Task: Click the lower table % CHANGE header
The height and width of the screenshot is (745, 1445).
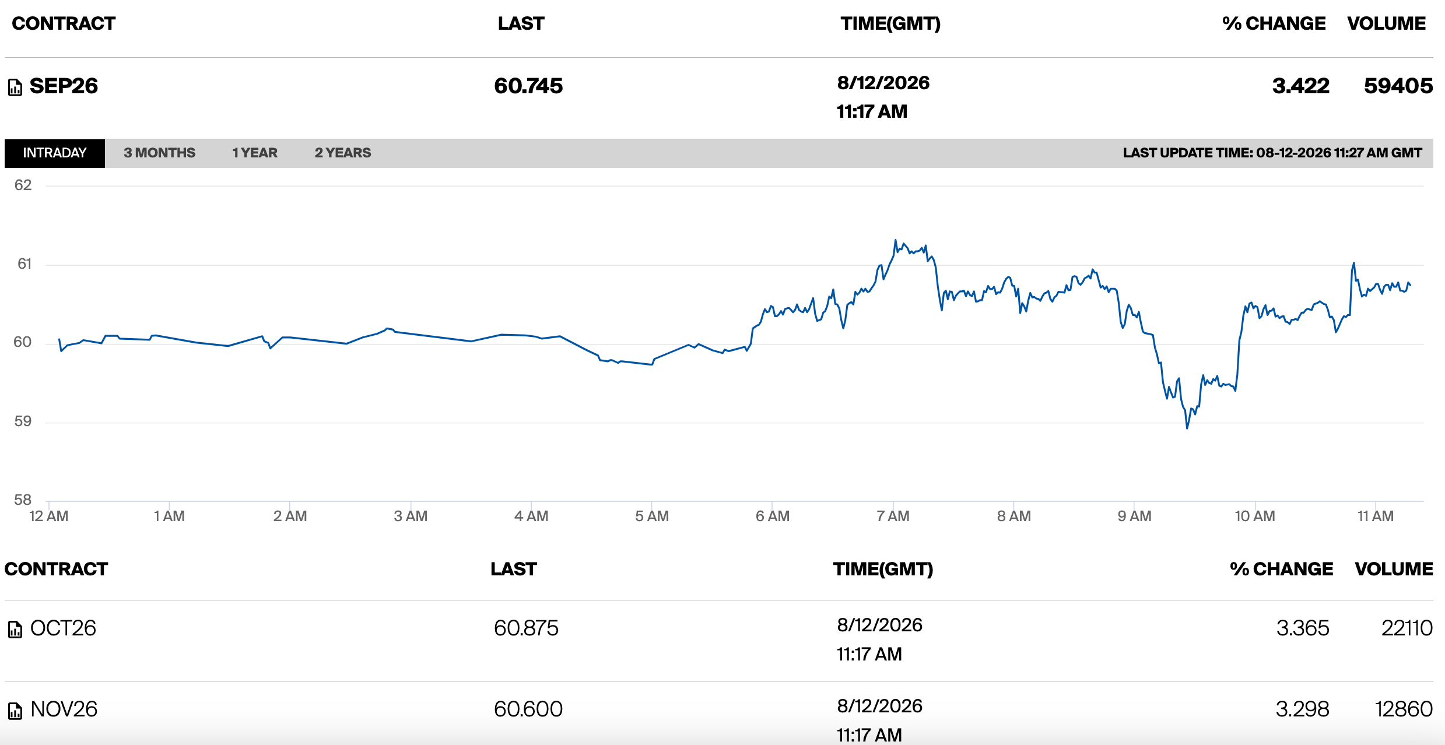Action: tap(1281, 569)
